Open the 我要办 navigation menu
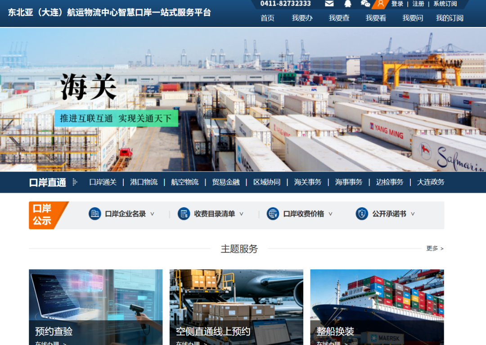 (x=302, y=18)
